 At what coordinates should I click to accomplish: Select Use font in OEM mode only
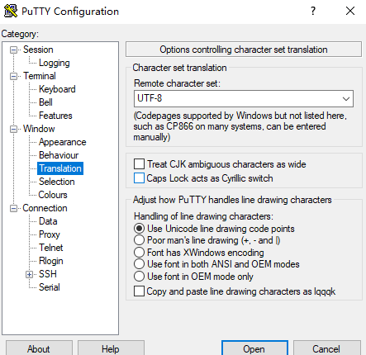[x=139, y=277]
